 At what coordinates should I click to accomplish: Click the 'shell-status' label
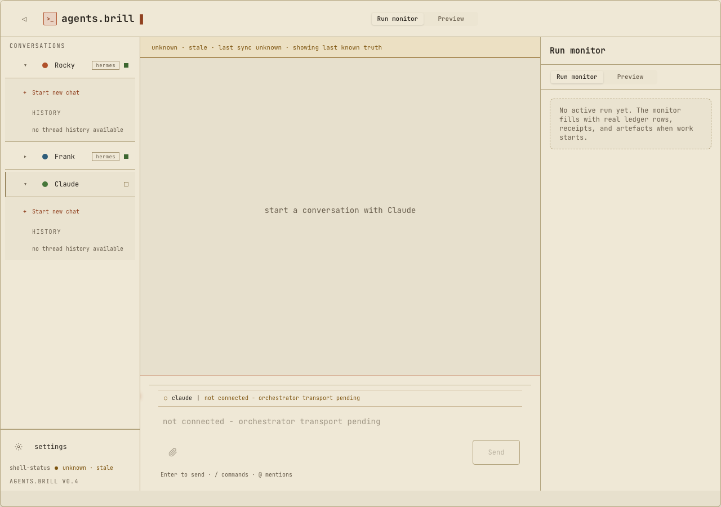click(30, 468)
